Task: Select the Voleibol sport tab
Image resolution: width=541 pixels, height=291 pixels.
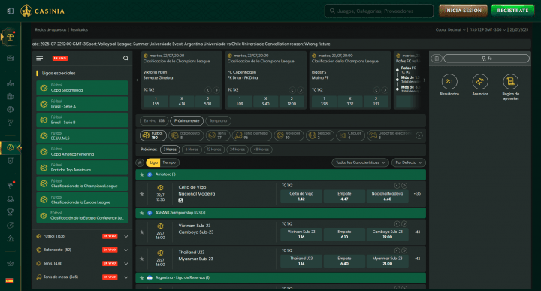Action: pos(289,135)
